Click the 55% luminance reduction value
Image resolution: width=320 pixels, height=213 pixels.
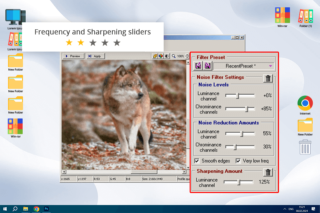pyautogui.click(x=267, y=133)
